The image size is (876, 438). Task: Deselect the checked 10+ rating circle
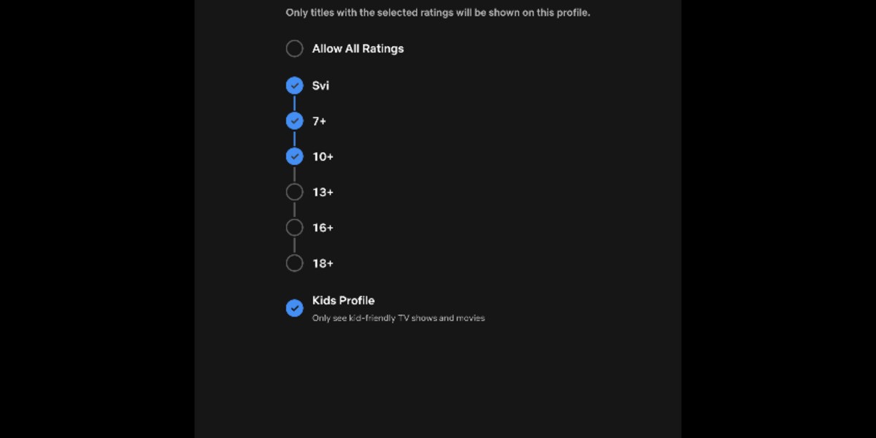click(x=294, y=156)
